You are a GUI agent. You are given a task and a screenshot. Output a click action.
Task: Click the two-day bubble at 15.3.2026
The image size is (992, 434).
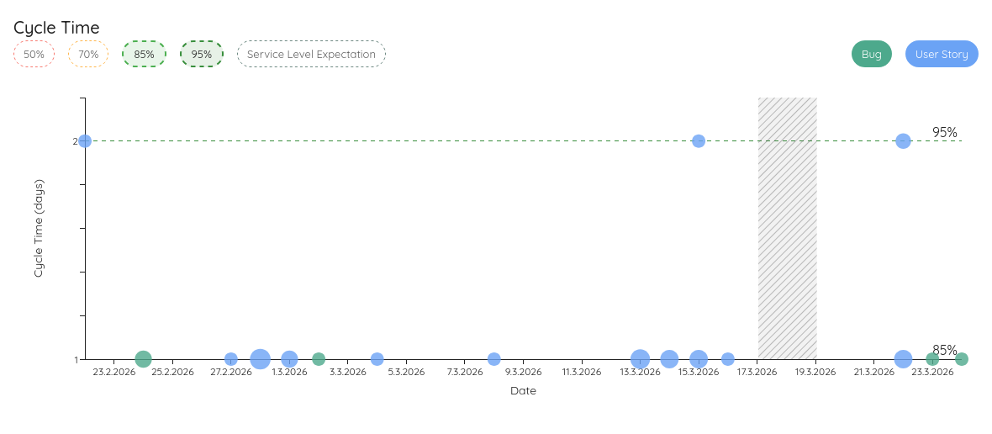[x=699, y=140]
